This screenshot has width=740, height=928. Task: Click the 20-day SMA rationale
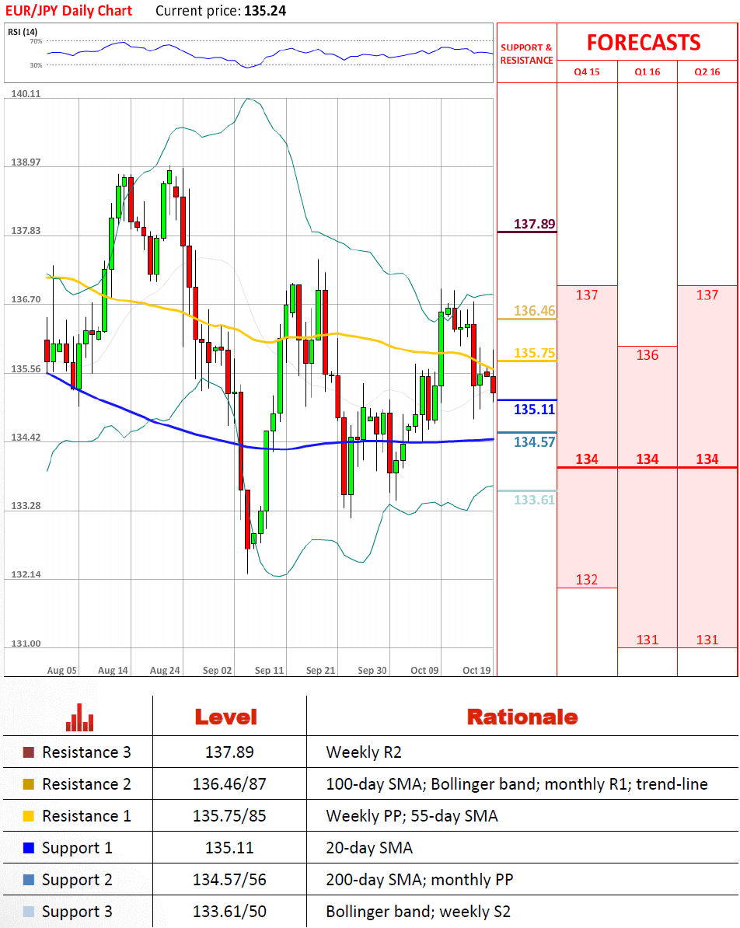pyautogui.click(x=369, y=848)
